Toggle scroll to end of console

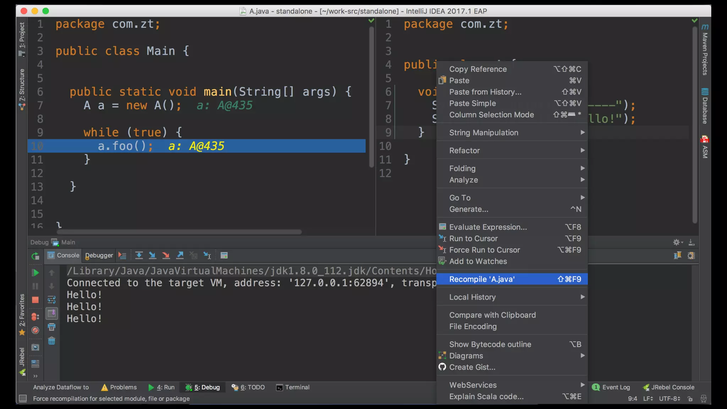tap(52, 313)
